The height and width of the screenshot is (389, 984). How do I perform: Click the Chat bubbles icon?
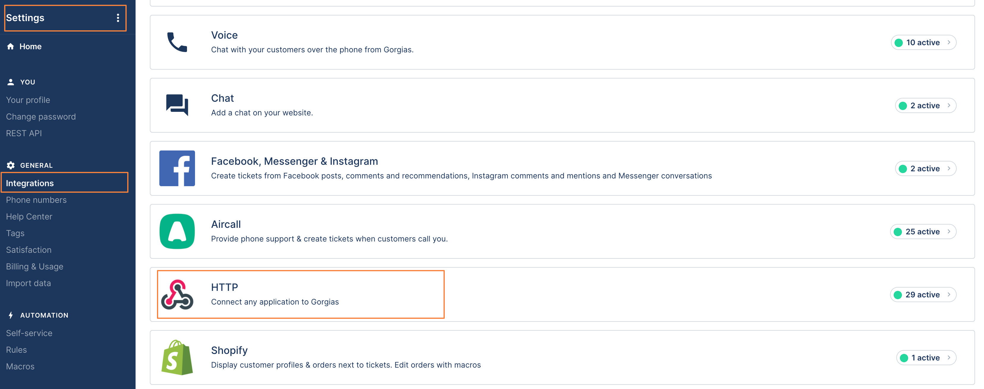[177, 105]
